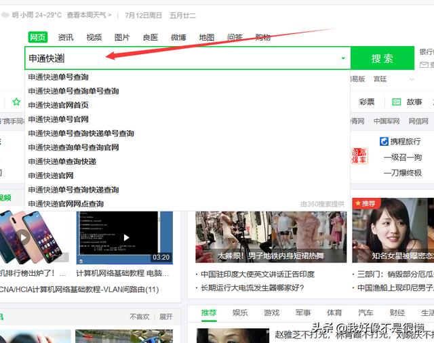Open the VLAN间路由(11) video link
The image size is (434, 343).
point(79,289)
